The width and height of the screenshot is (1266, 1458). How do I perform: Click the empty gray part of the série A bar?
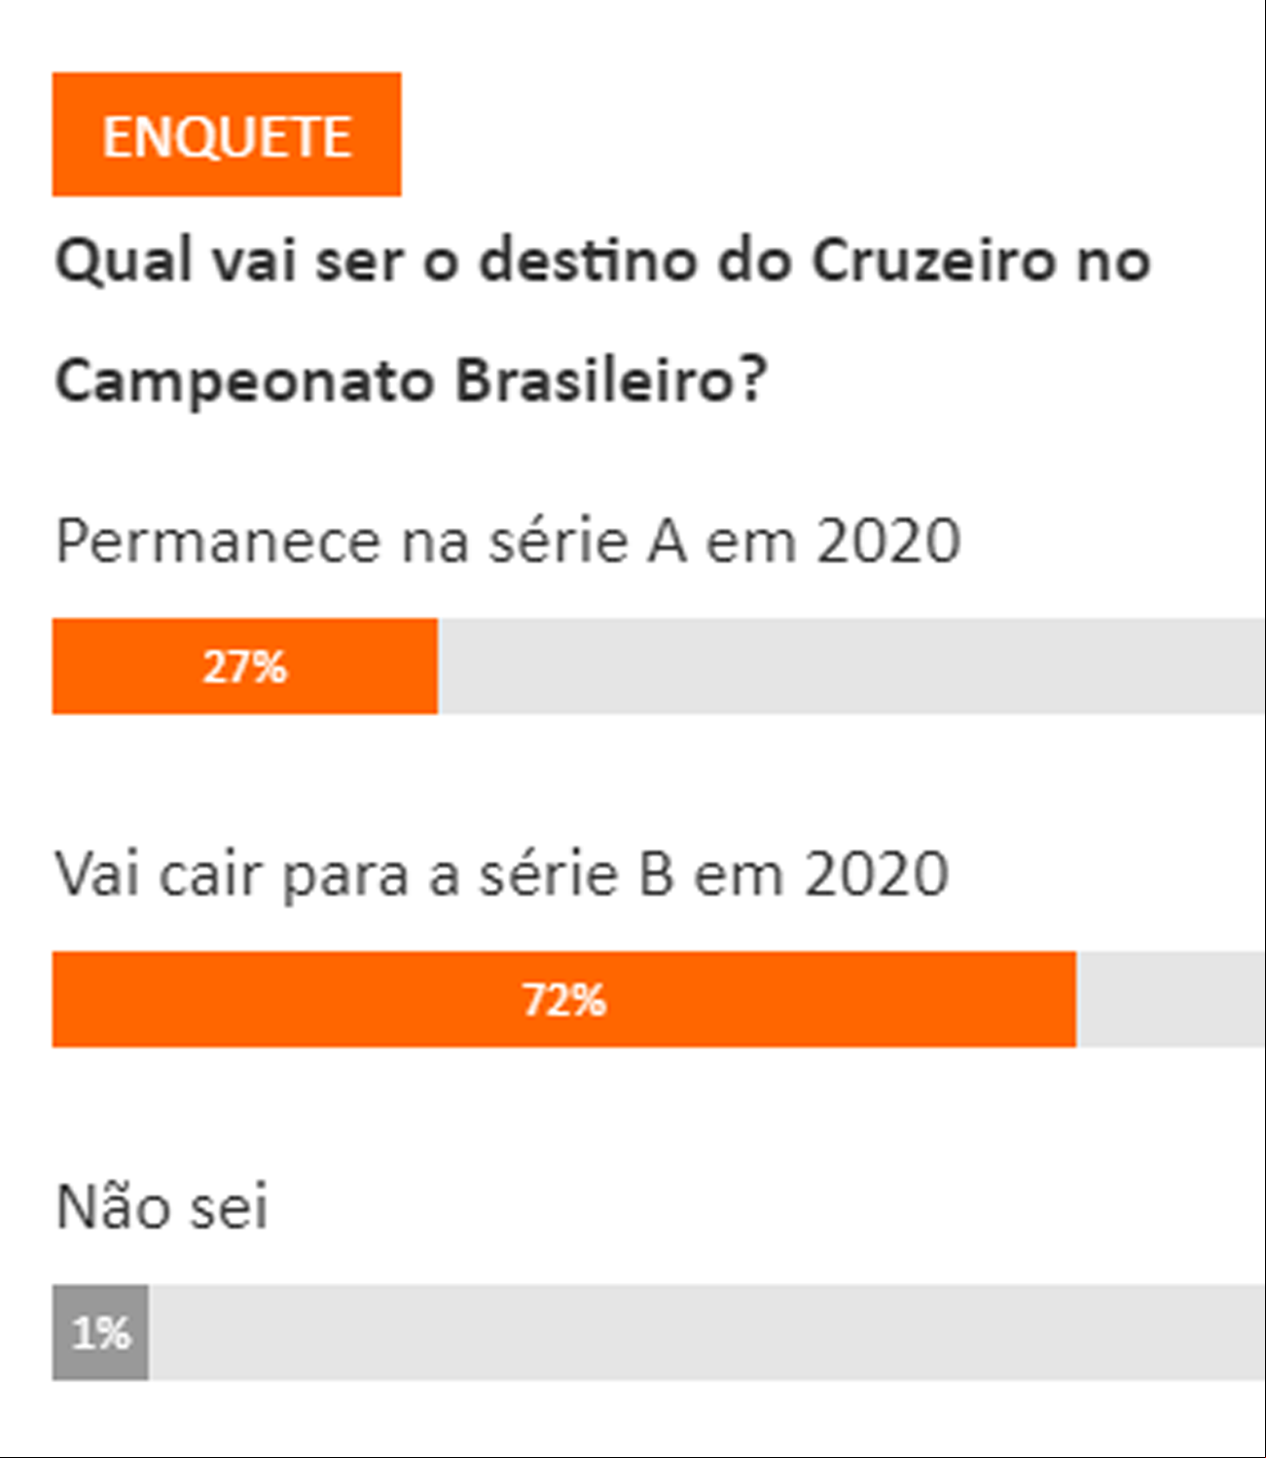coord(851,666)
